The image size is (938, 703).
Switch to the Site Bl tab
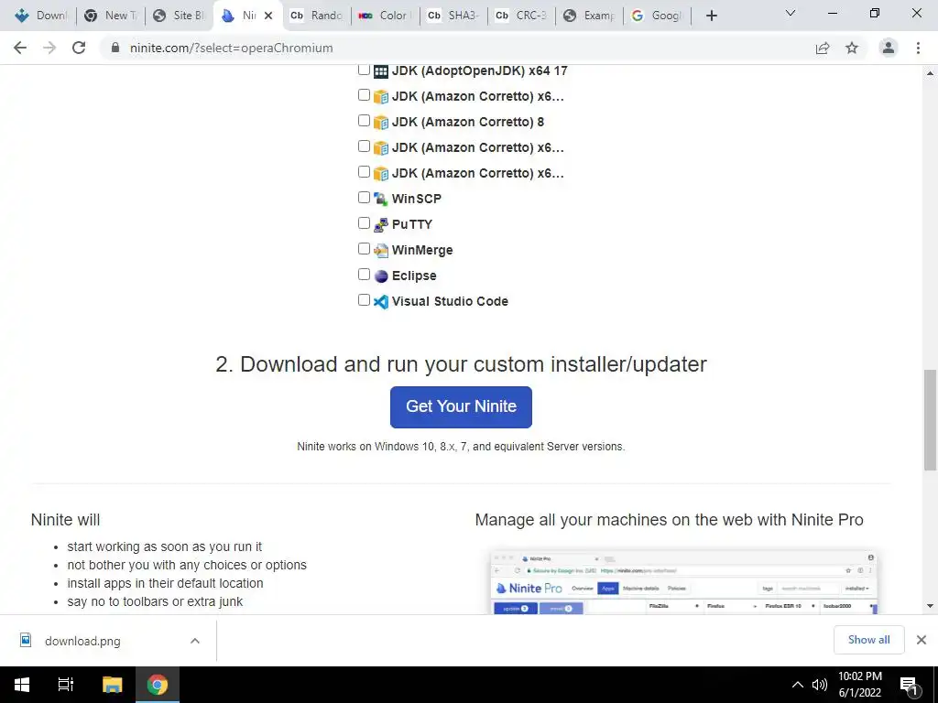coord(179,16)
